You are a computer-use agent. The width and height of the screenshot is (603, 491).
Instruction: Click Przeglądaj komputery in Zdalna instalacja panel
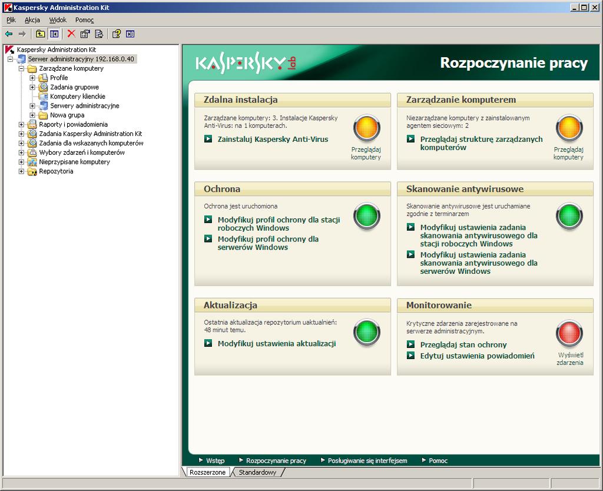(366, 154)
